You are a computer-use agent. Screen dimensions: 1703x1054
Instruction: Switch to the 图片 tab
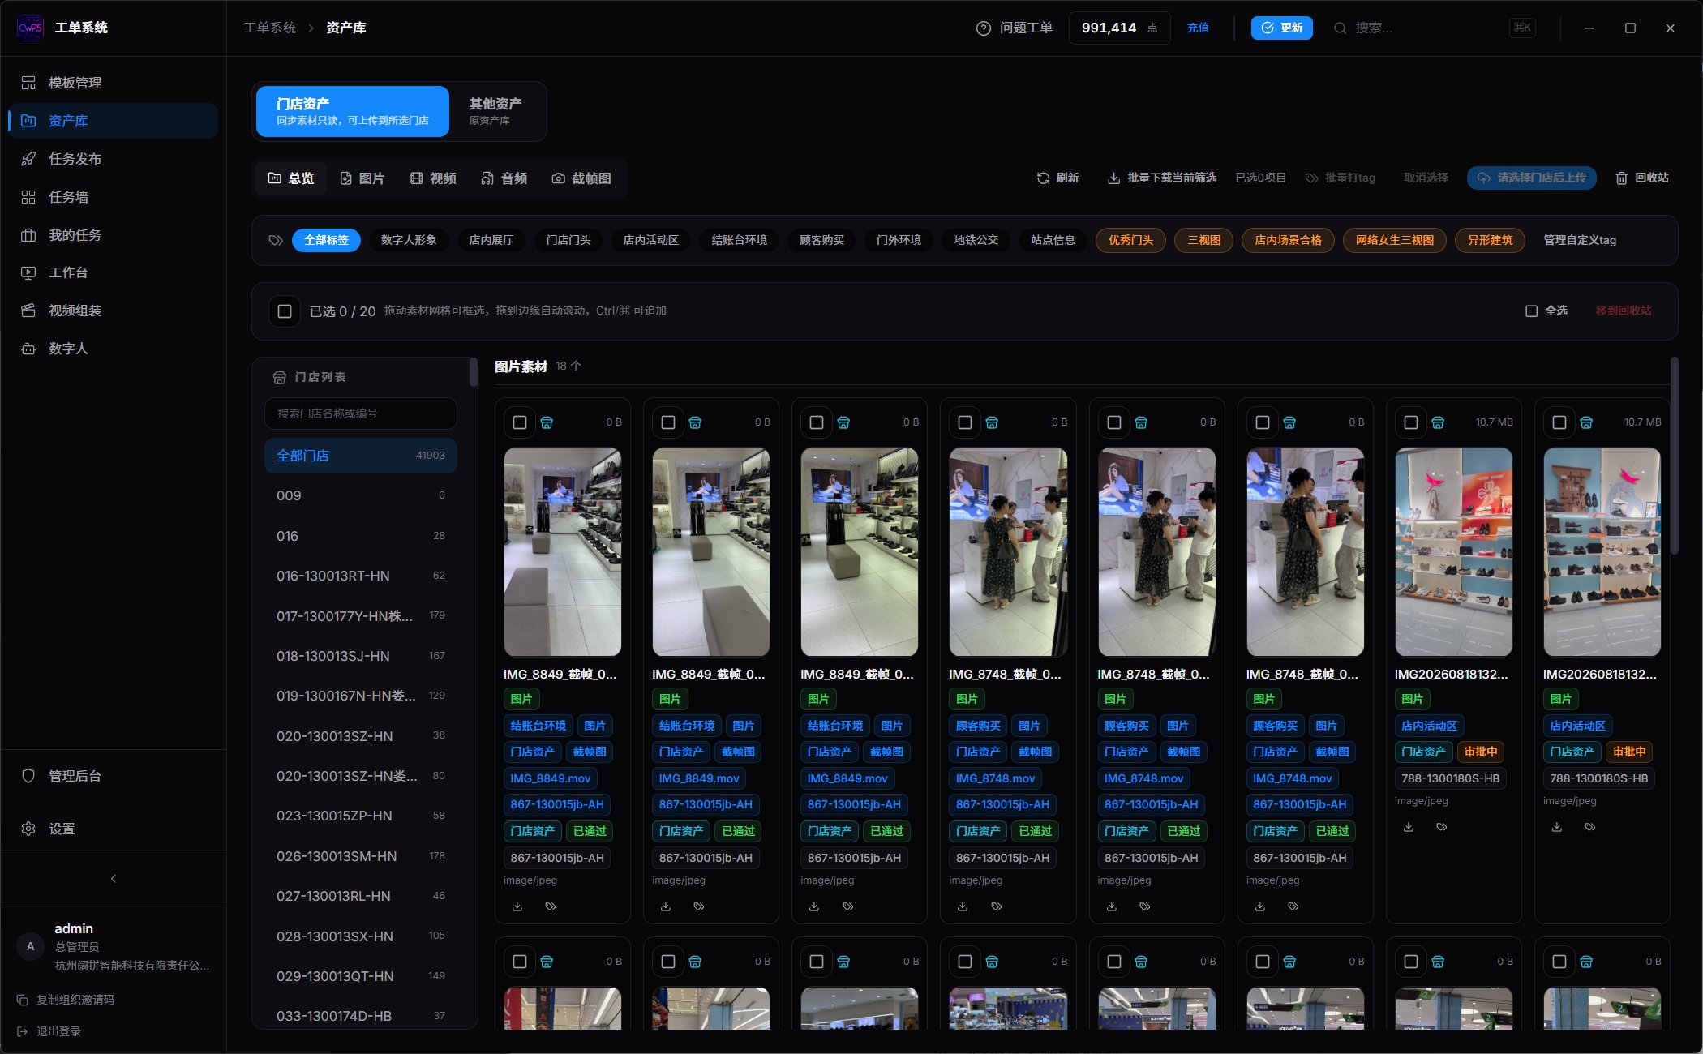[x=362, y=178]
